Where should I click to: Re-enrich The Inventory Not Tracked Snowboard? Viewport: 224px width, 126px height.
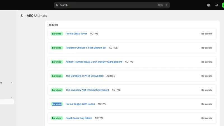[206, 90]
